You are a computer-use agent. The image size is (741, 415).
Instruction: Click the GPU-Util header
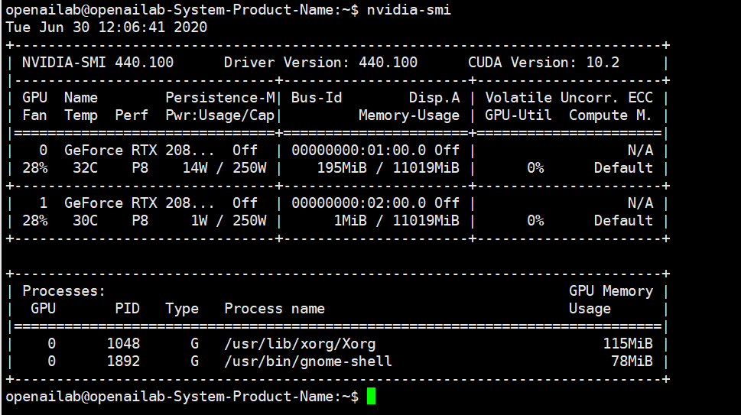click(x=518, y=115)
